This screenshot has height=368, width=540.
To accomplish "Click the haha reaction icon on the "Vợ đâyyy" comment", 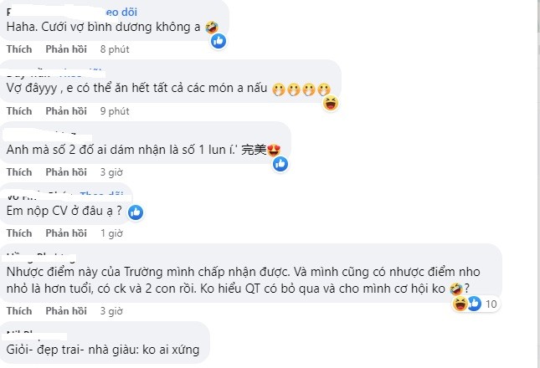I will (x=332, y=103).
